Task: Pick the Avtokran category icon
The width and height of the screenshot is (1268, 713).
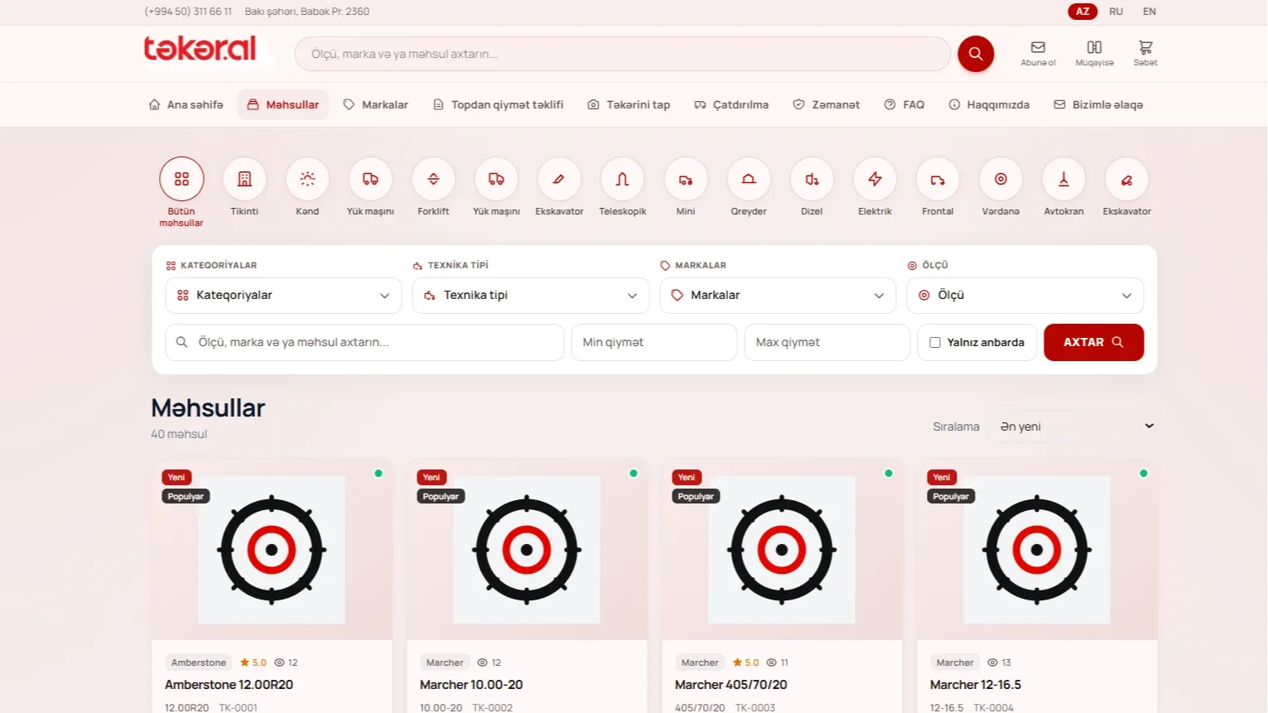Action: point(1063,179)
